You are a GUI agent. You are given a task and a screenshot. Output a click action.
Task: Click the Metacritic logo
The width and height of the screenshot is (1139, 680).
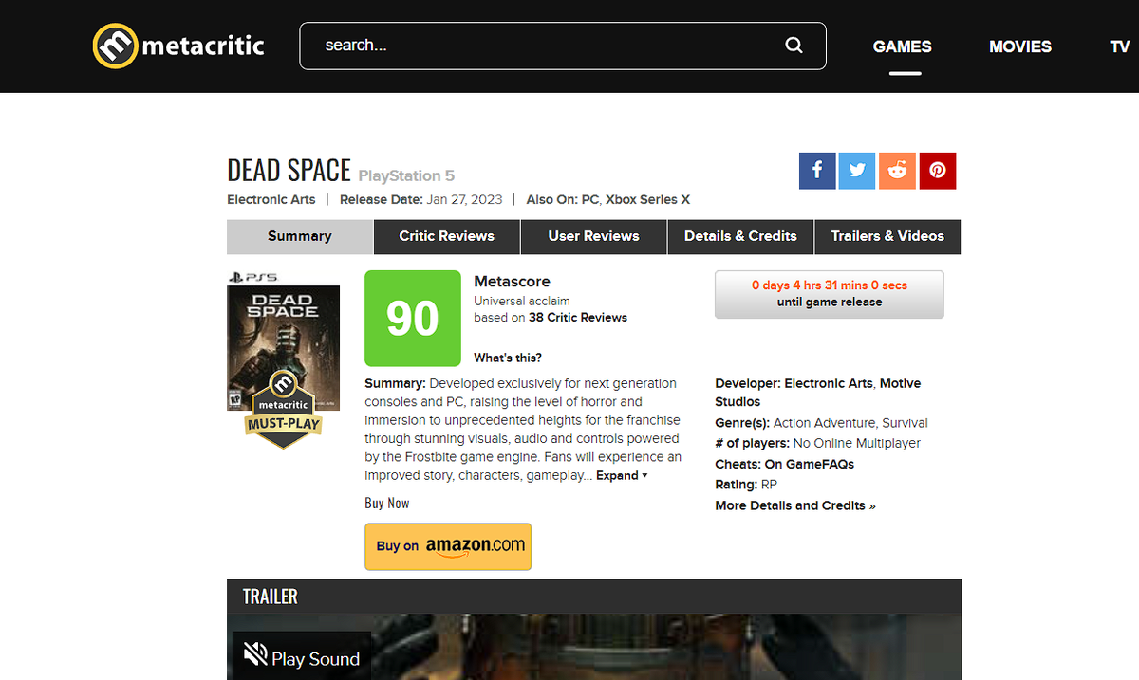[x=178, y=46]
